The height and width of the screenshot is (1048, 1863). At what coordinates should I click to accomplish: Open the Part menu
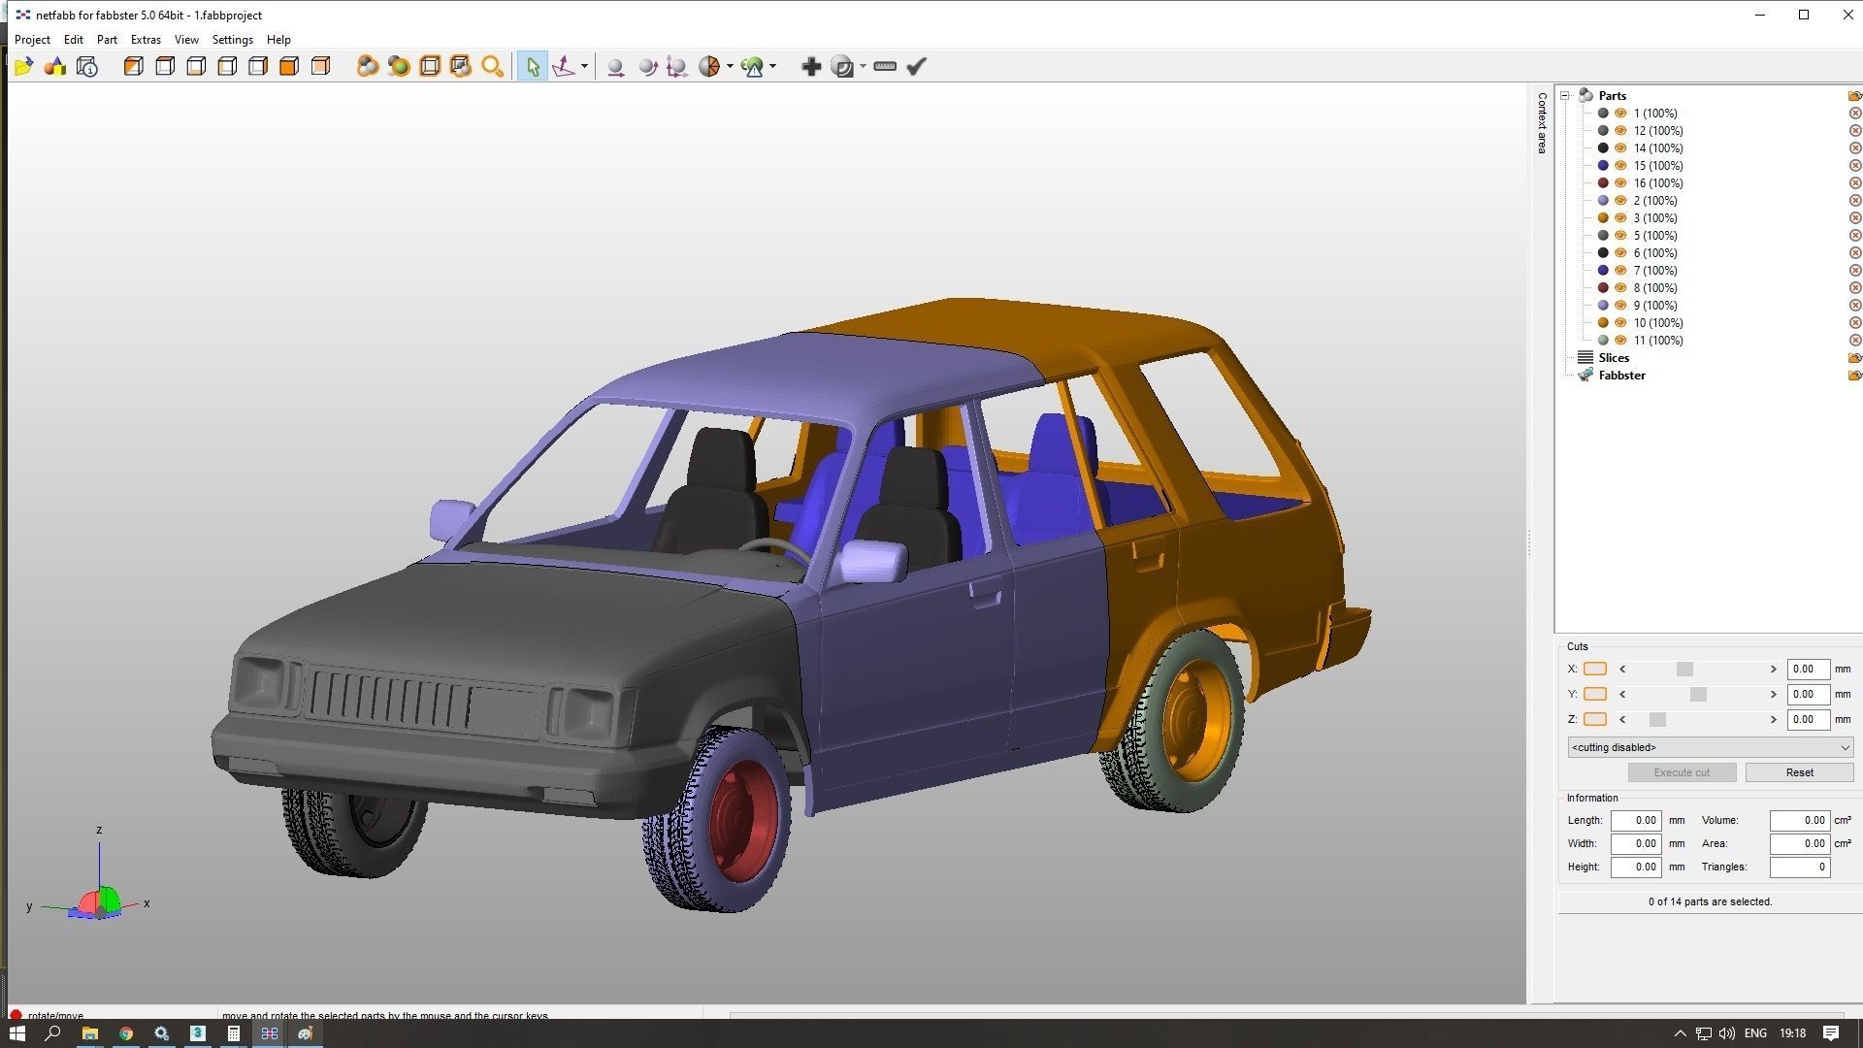click(107, 40)
